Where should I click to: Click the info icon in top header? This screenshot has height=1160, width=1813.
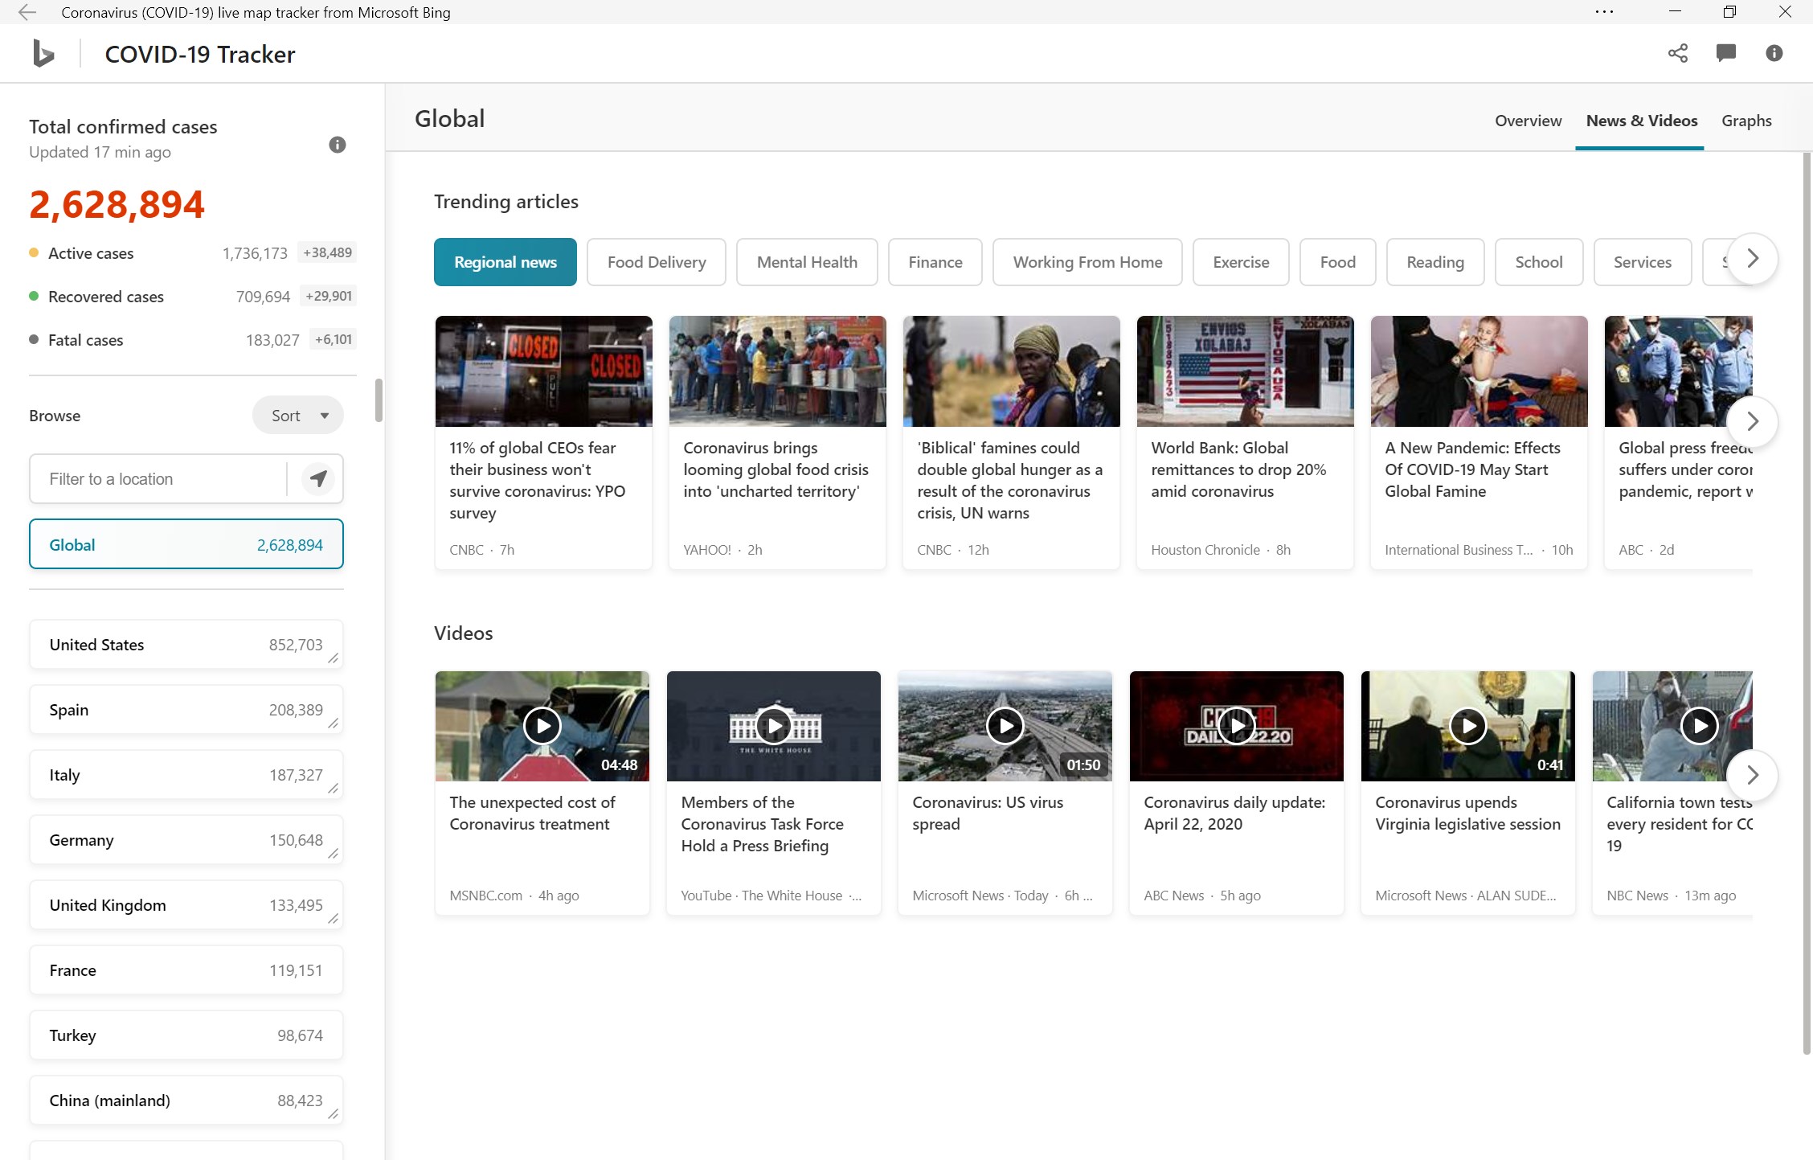tap(1774, 53)
